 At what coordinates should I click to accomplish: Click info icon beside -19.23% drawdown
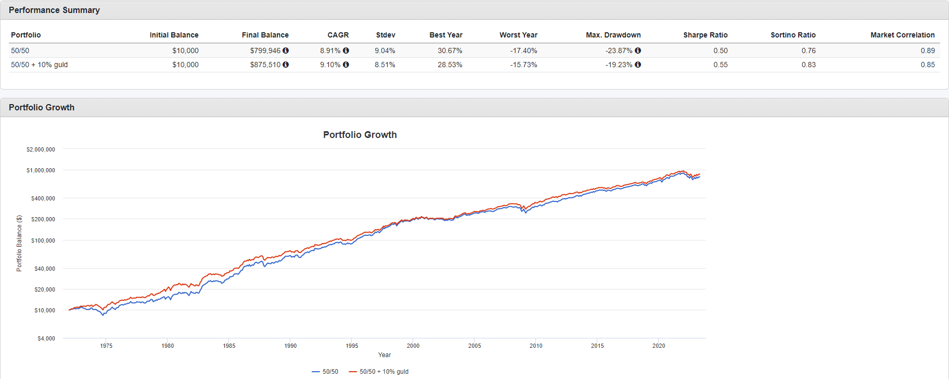638,65
